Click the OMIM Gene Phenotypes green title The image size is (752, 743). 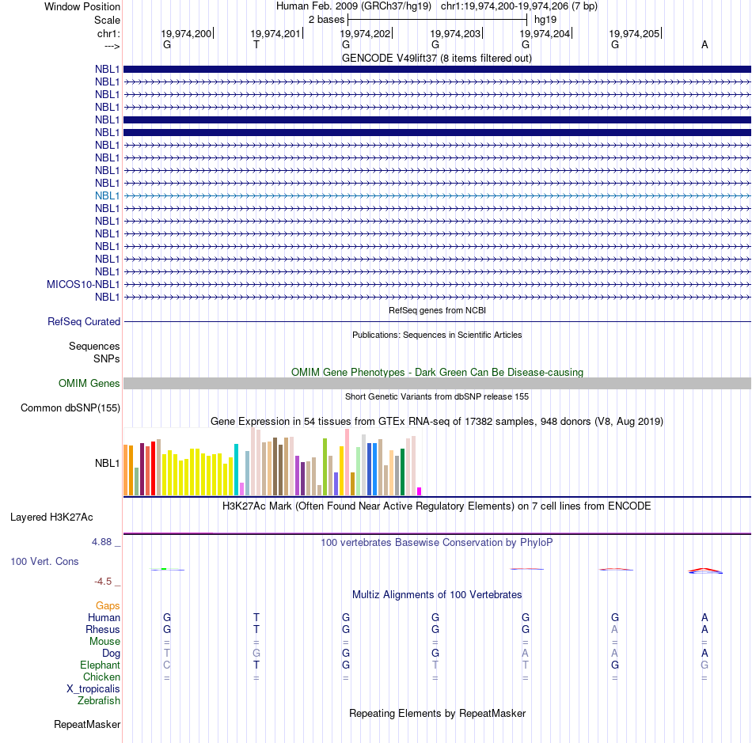coord(438,372)
